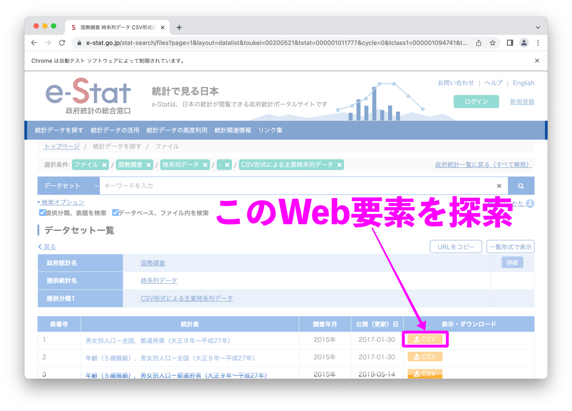Click the magnifying glass search button
The width and height of the screenshot is (572, 411).
click(x=520, y=186)
